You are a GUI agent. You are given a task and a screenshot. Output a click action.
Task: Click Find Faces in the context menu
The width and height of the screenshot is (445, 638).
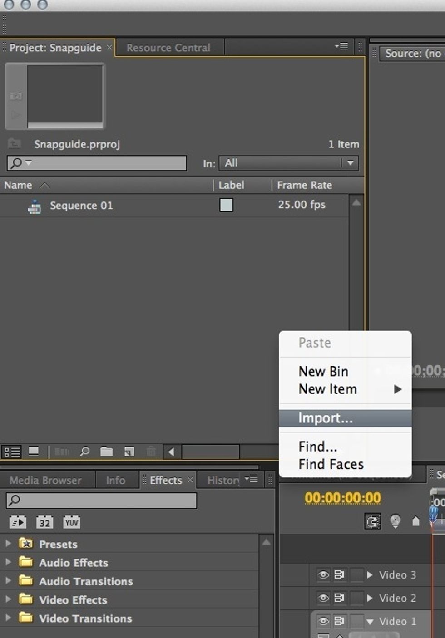coord(331,464)
